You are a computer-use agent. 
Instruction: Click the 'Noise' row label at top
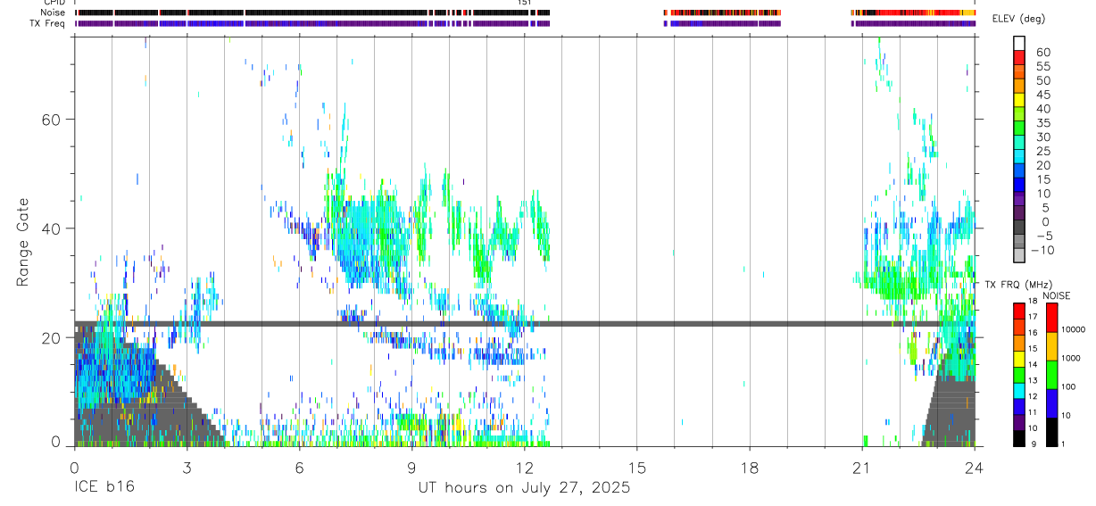(54, 12)
